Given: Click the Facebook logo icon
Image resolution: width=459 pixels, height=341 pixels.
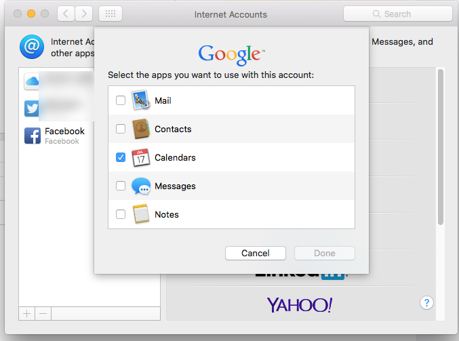Looking at the screenshot, I should [33, 136].
